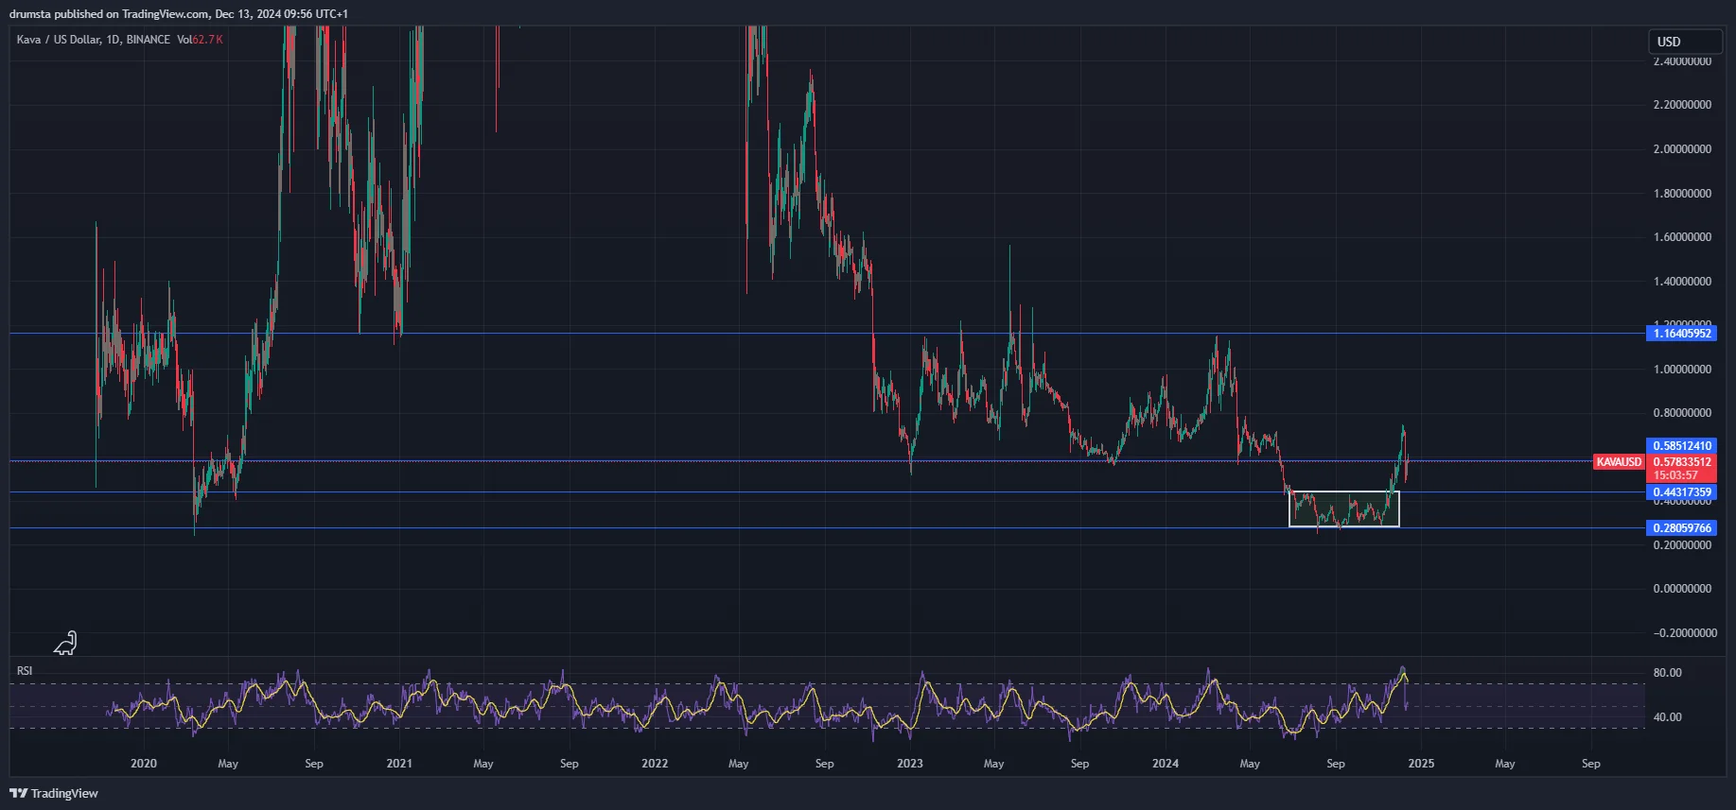The height and width of the screenshot is (810, 1736).
Task: Click the 2025 label on time axis
Action: (1421, 764)
